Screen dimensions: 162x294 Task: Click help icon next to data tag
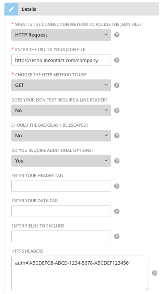pyautogui.click(x=117, y=211)
